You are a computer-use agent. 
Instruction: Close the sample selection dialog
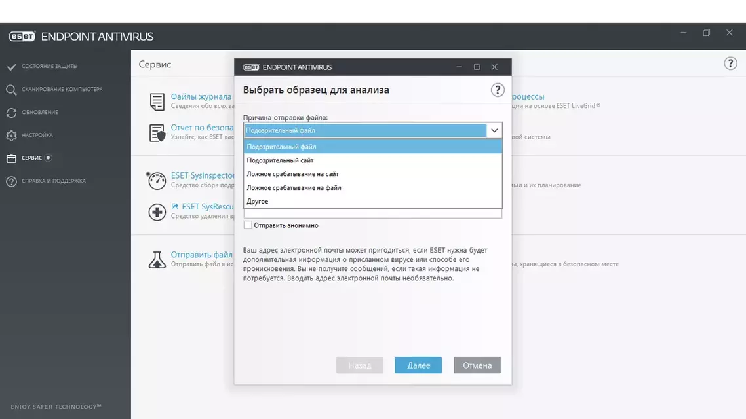coord(494,67)
